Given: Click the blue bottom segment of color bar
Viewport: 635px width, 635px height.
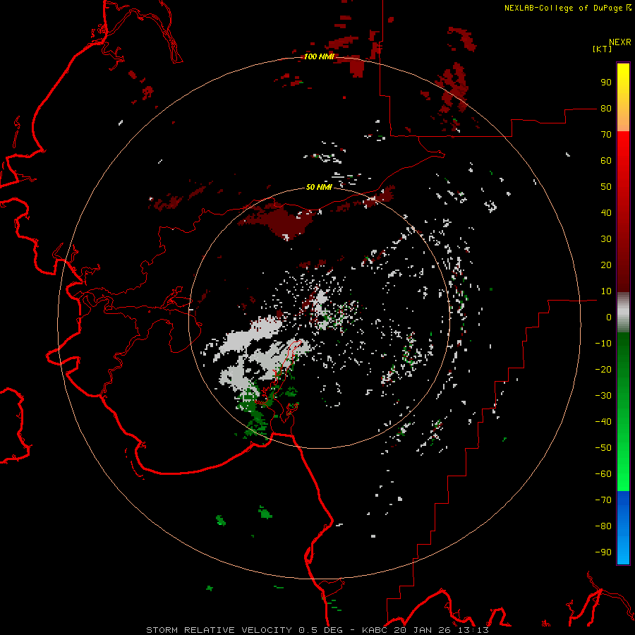Looking at the screenshot, I should pyautogui.click(x=623, y=528).
